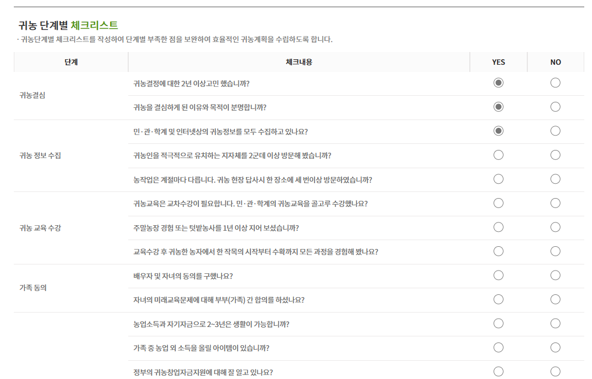592x379 pixels.
Task: Click the YES column header
Action: point(499,62)
